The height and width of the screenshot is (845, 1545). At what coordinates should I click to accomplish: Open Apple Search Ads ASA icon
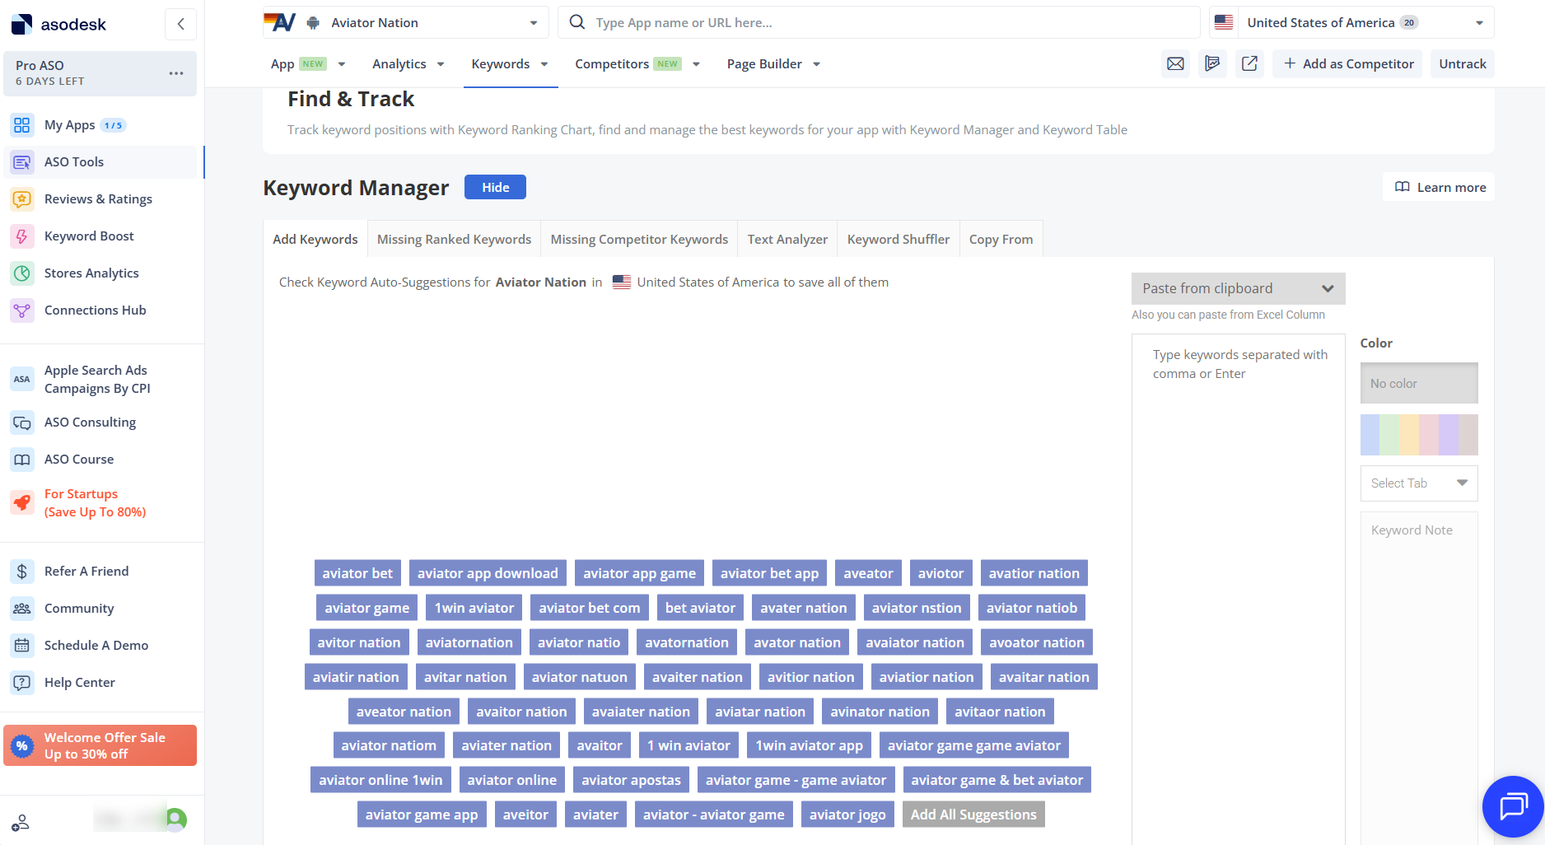22,380
